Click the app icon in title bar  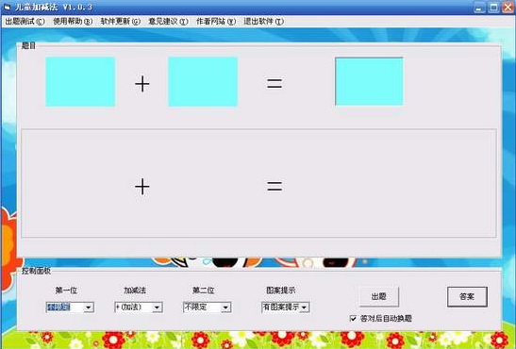[x=7, y=7]
